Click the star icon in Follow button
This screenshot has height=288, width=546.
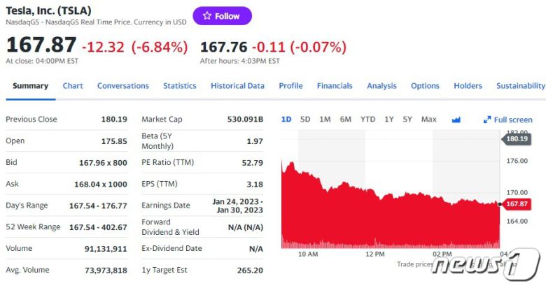click(206, 16)
